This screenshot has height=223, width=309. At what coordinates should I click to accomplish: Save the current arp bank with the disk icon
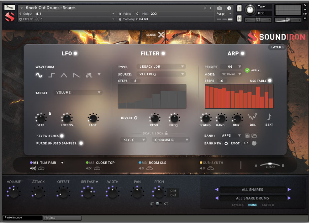click(247, 136)
